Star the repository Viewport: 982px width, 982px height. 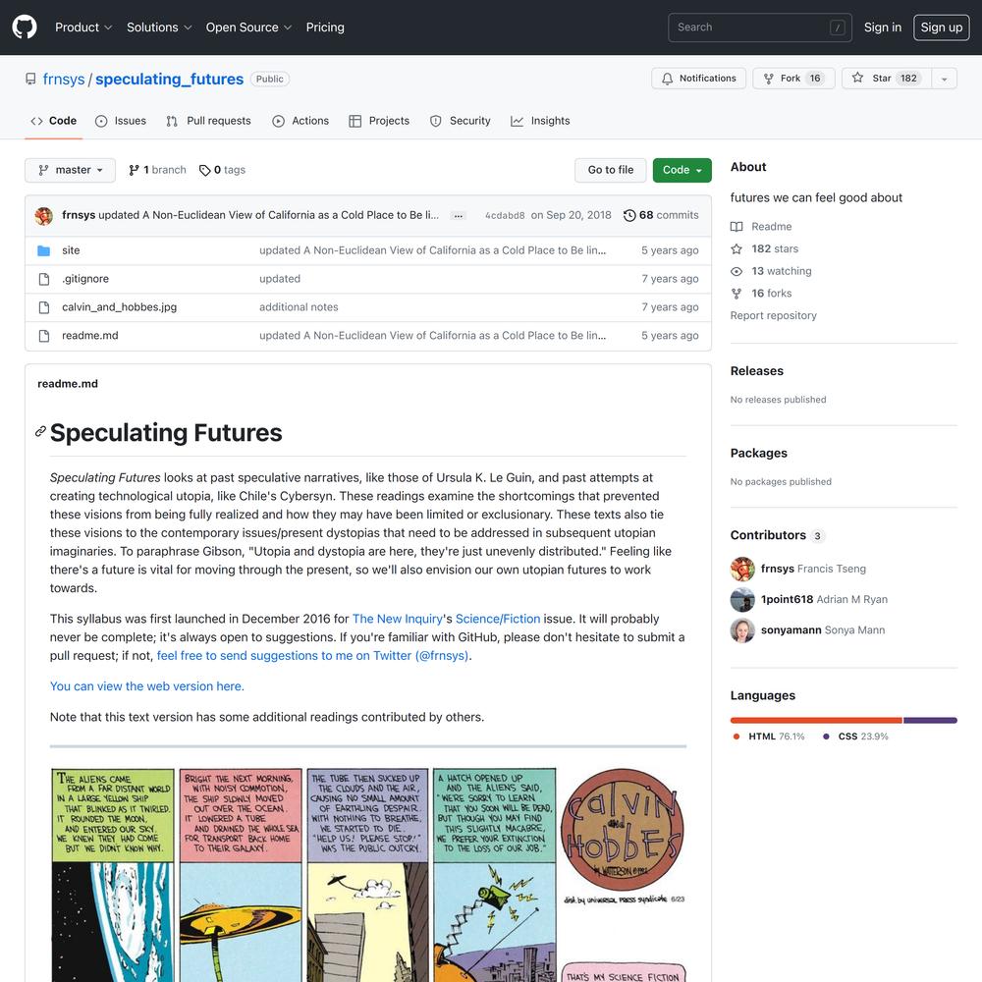886,79
